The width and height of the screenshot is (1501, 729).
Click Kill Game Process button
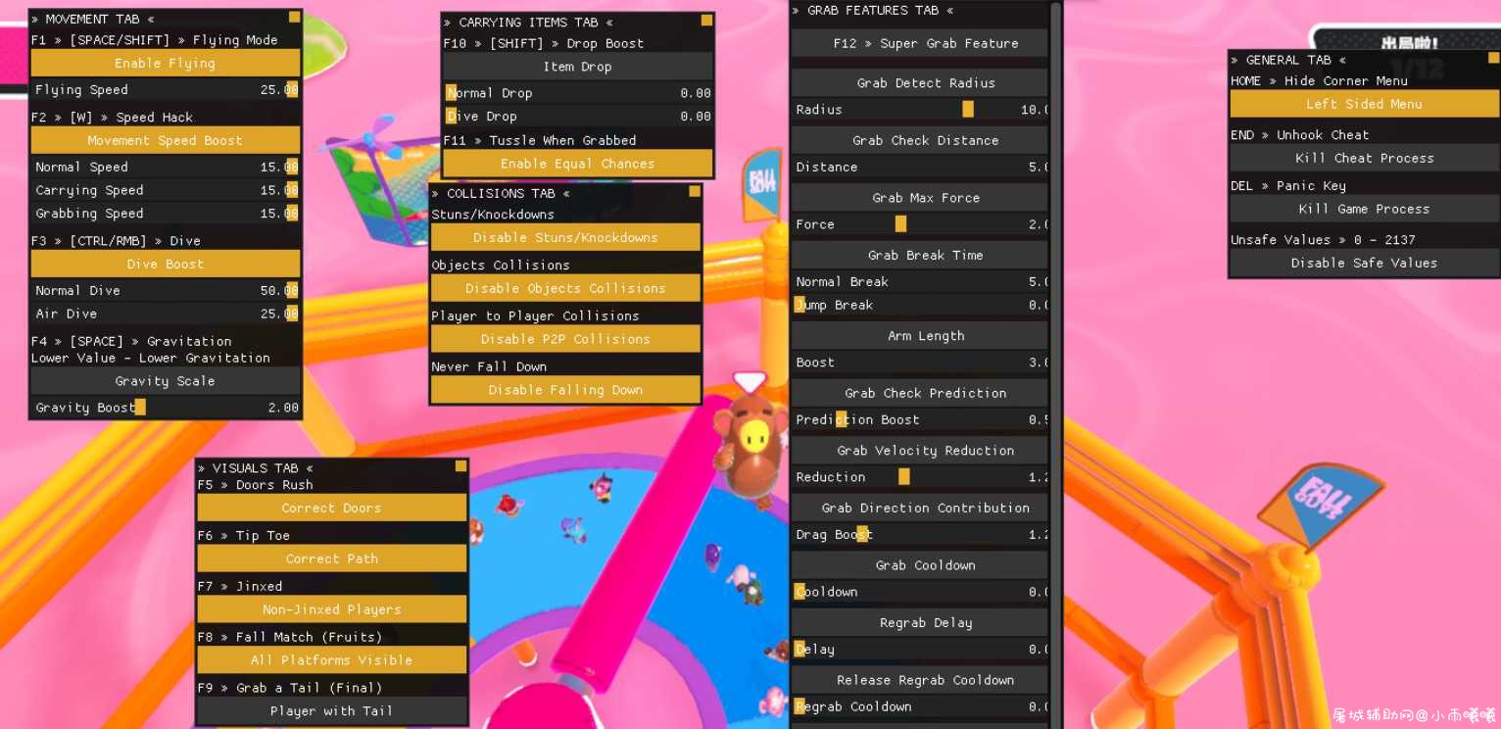point(1364,209)
